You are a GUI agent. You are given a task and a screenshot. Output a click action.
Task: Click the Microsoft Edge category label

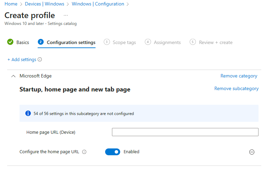[x=36, y=76]
